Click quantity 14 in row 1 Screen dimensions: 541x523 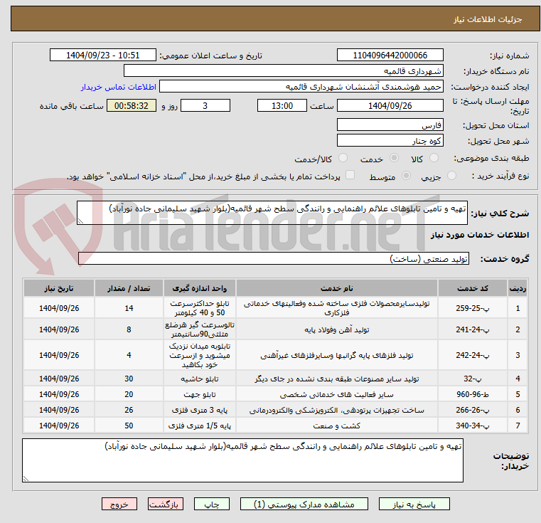pos(129,308)
